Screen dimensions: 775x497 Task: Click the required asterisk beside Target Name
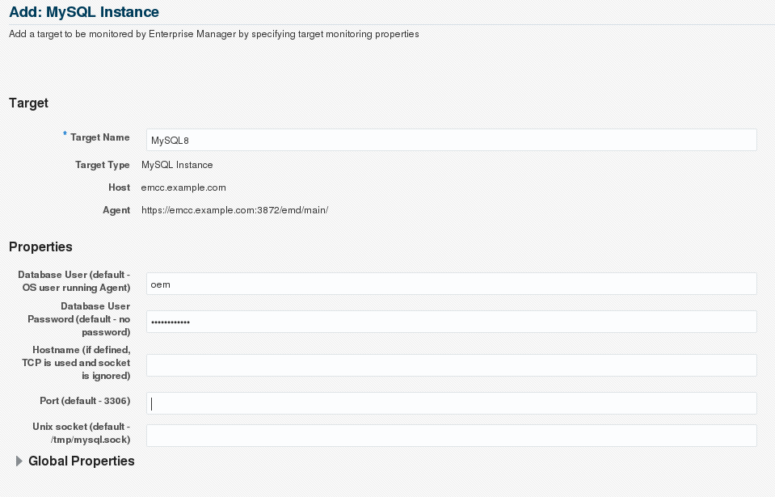click(x=65, y=135)
